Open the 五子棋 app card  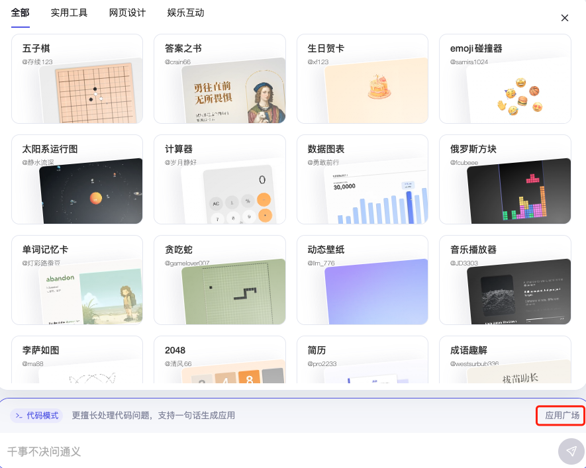coord(77,79)
